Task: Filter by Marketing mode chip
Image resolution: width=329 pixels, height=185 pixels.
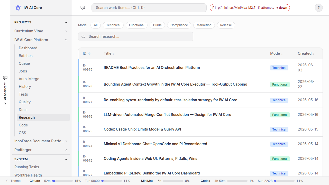Action: click(204, 25)
